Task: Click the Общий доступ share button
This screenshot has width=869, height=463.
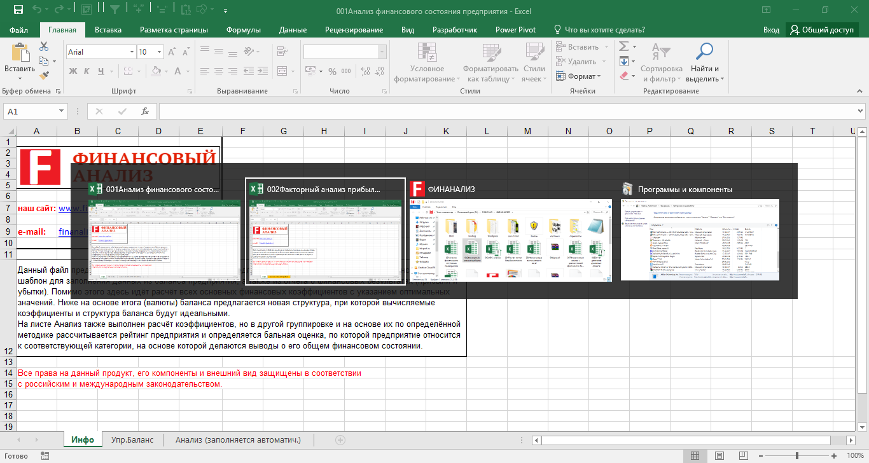Action: (x=822, y=30)
